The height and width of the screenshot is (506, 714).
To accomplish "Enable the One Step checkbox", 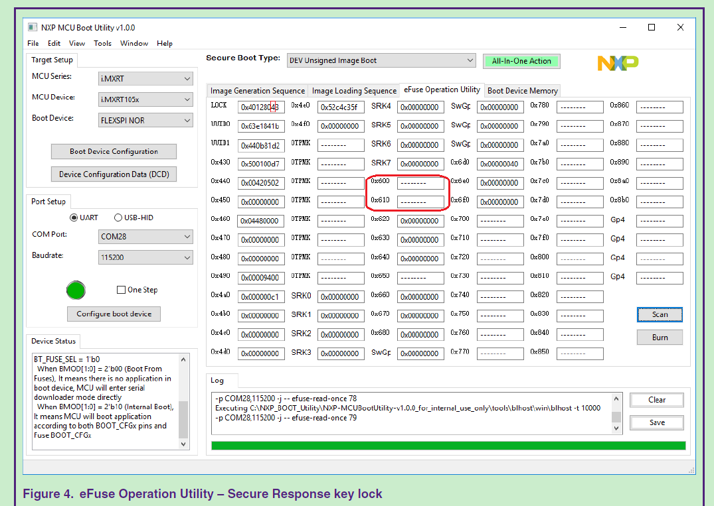I will [x=120, y=290].
